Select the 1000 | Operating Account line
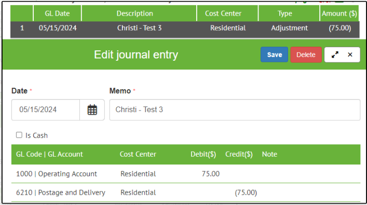Image resolution: width=367 pixels, height=205 pixels. point(186,174)
